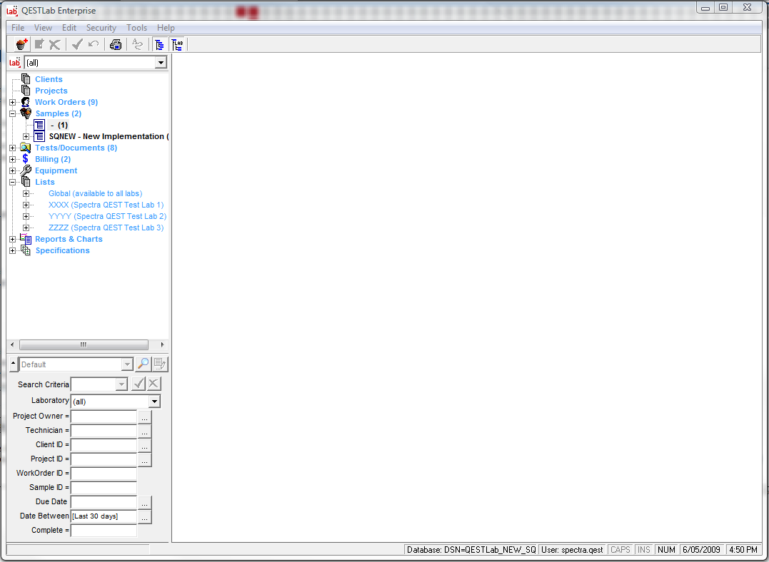
Task: Click browse button next to Project Owner
Action: pyautogui.click(x=145, y=417)
